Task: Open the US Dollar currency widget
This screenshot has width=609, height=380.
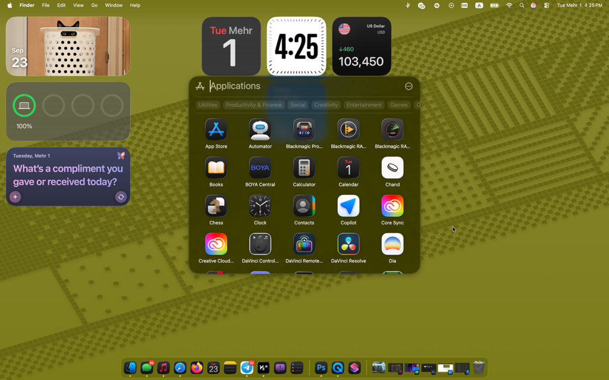Action: [x=362, y=46]
